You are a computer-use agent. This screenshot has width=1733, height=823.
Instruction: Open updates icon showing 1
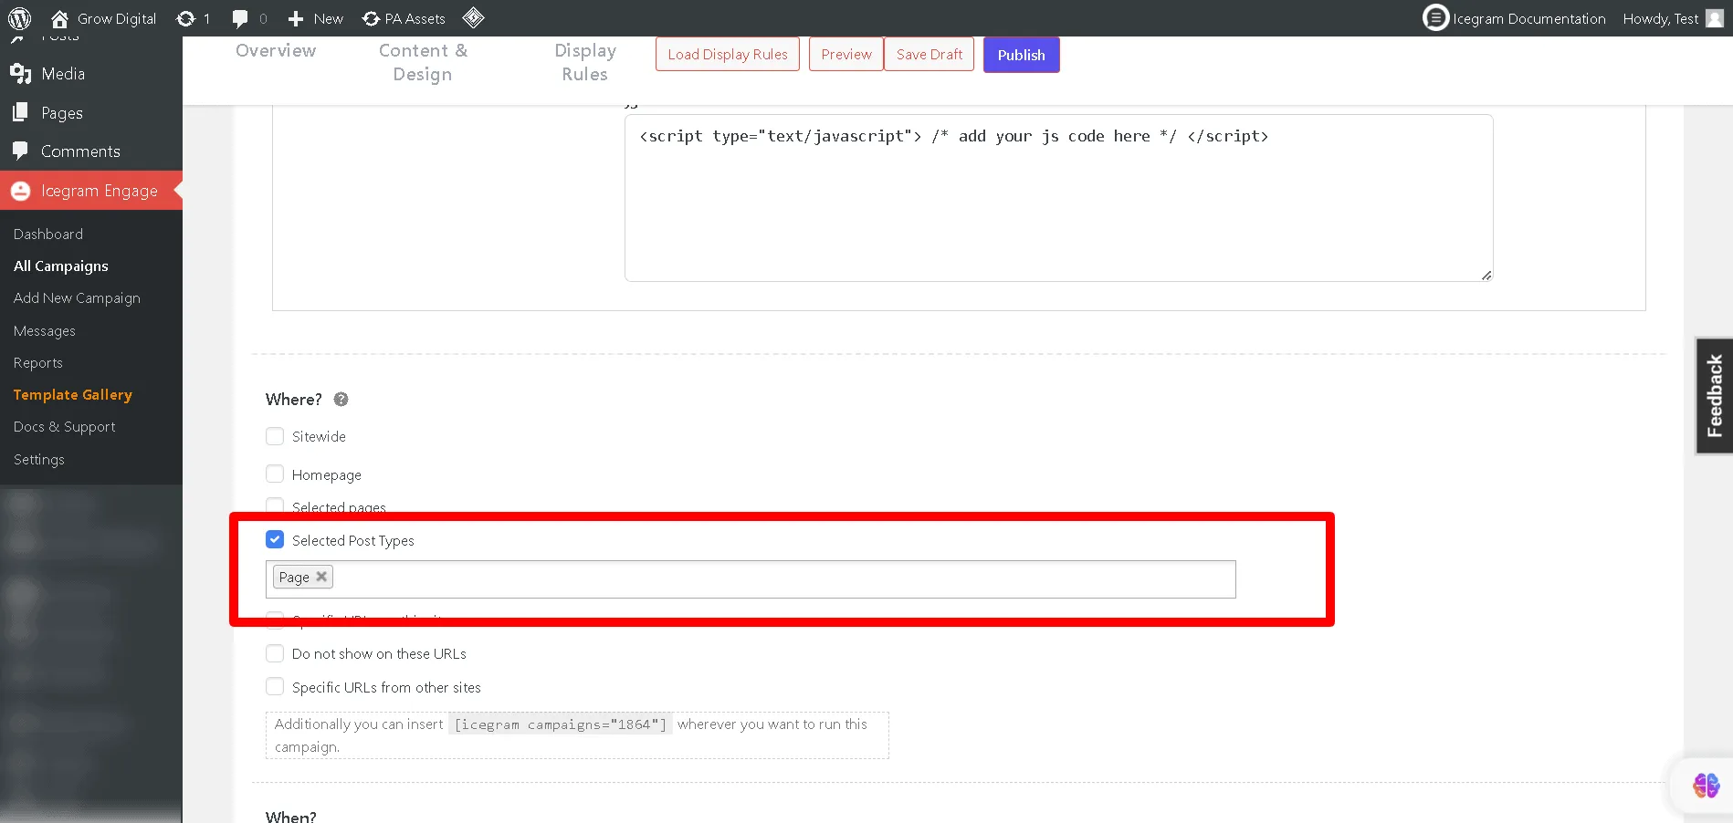click(186, 18)
